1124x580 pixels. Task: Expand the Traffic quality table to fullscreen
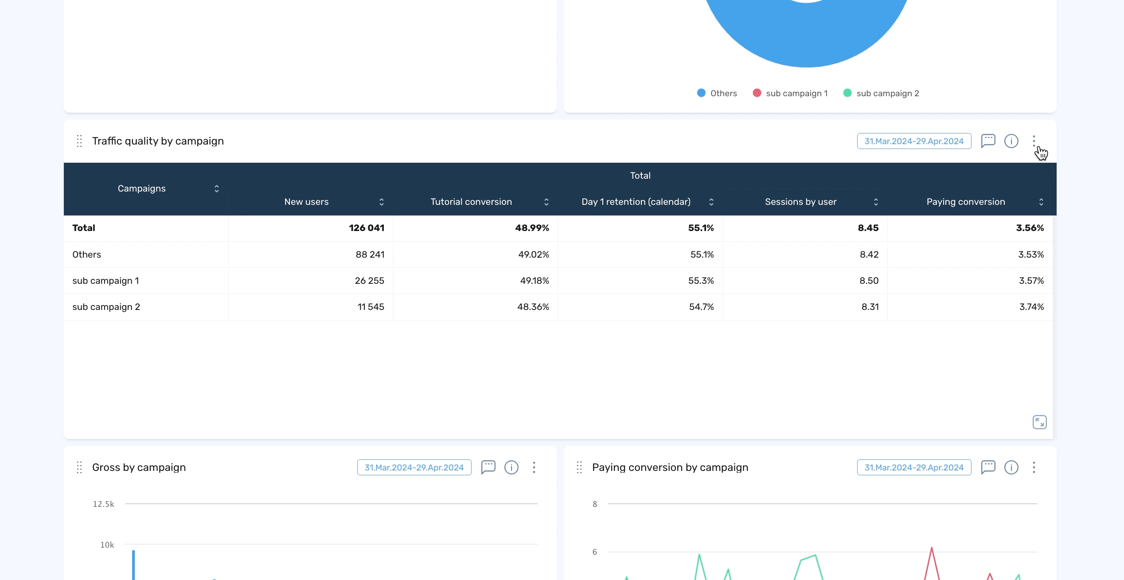point(1039,422)
